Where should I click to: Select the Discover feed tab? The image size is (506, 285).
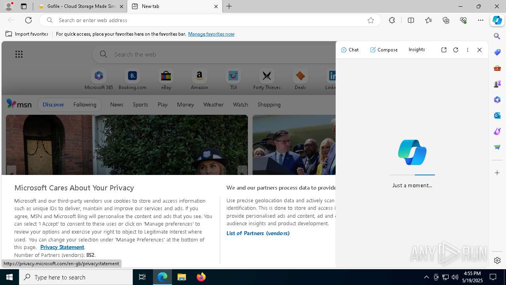[x=53, y=104]
